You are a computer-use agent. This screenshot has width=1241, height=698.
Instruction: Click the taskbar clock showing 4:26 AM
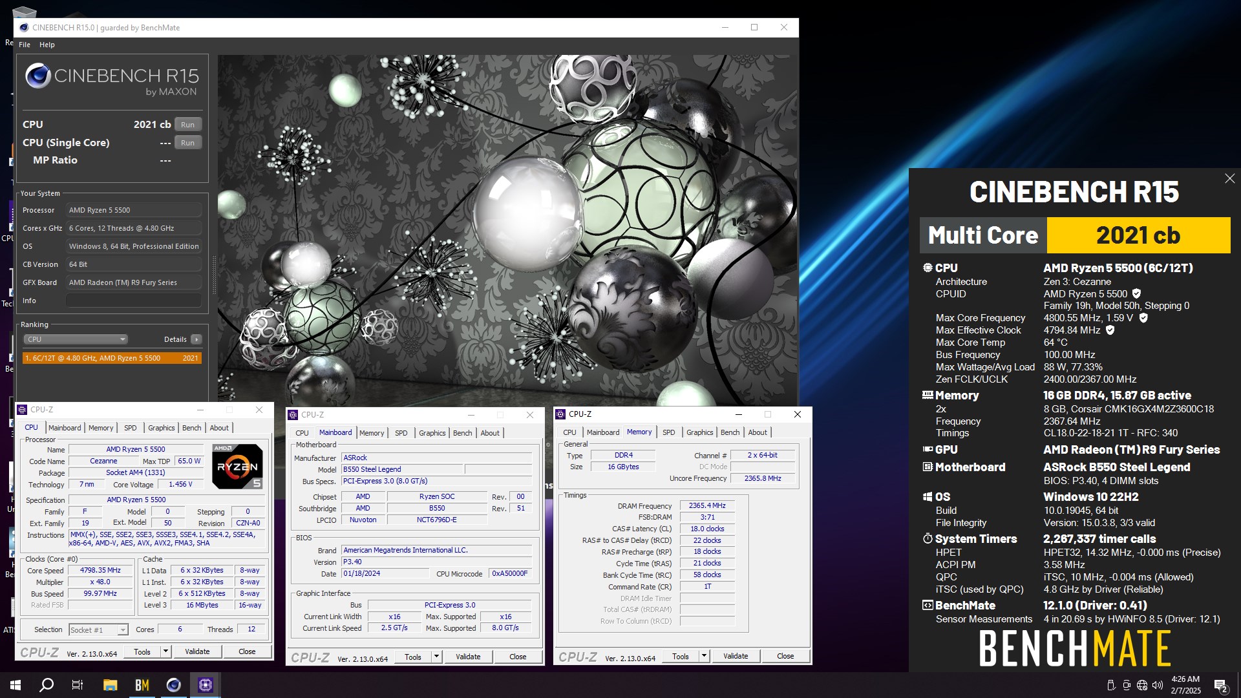[1185, 685]
